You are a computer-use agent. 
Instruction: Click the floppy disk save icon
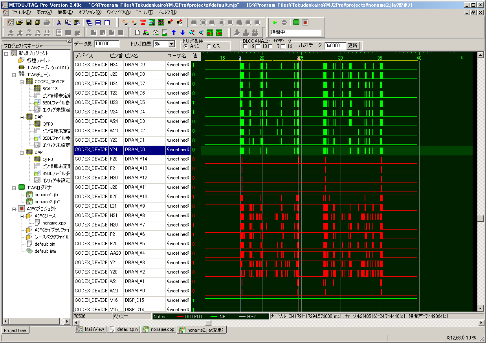click(x=29, y=22)
